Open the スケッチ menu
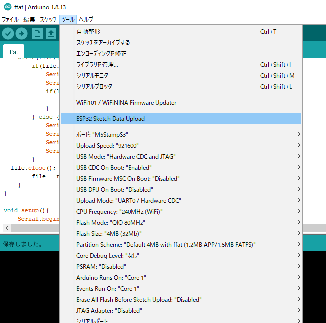 48,20
